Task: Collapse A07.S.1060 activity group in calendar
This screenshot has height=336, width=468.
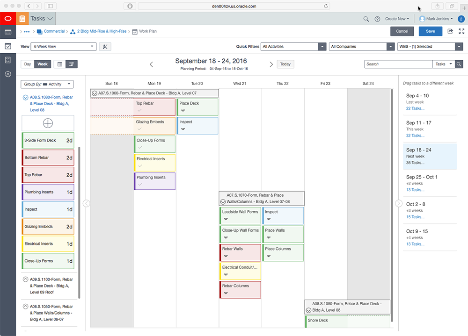Action: coord(95,93)
